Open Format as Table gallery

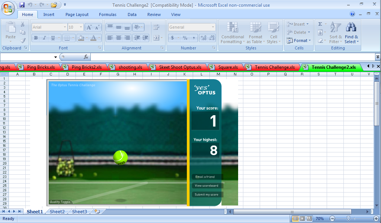[x=256, y=33]
